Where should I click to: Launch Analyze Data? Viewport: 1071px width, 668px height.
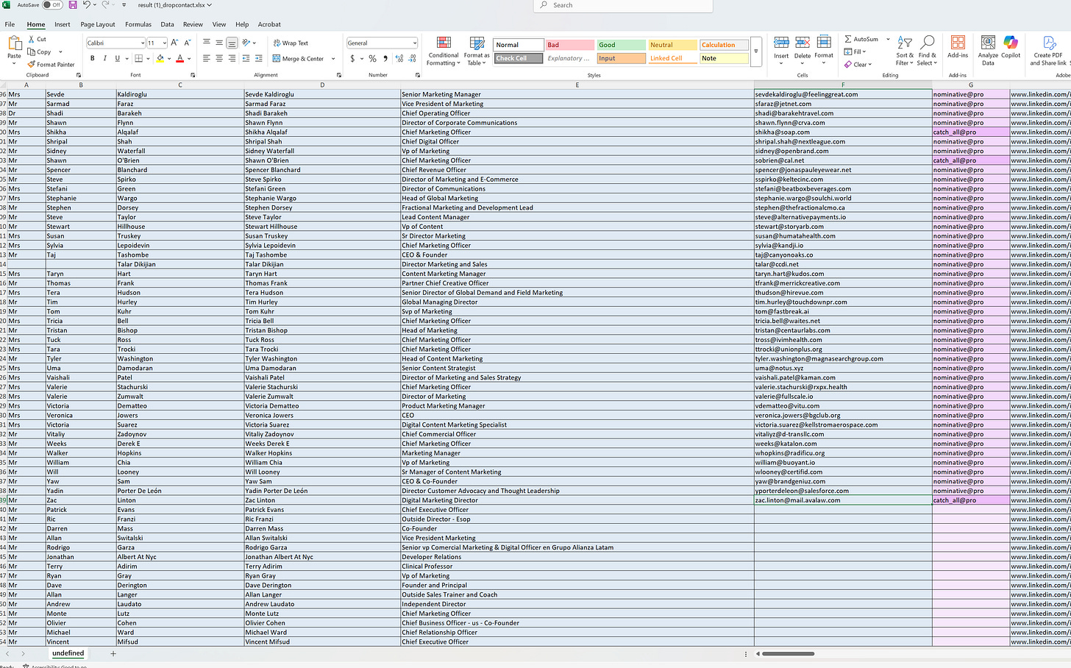pos(988,50)
